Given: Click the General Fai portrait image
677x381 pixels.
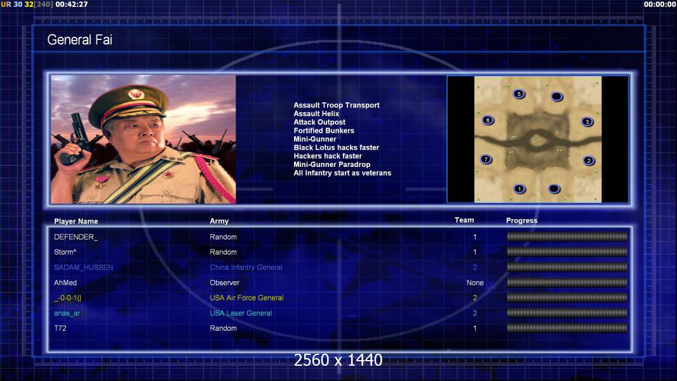Looking at the screenshot, I should pos(144,139).
